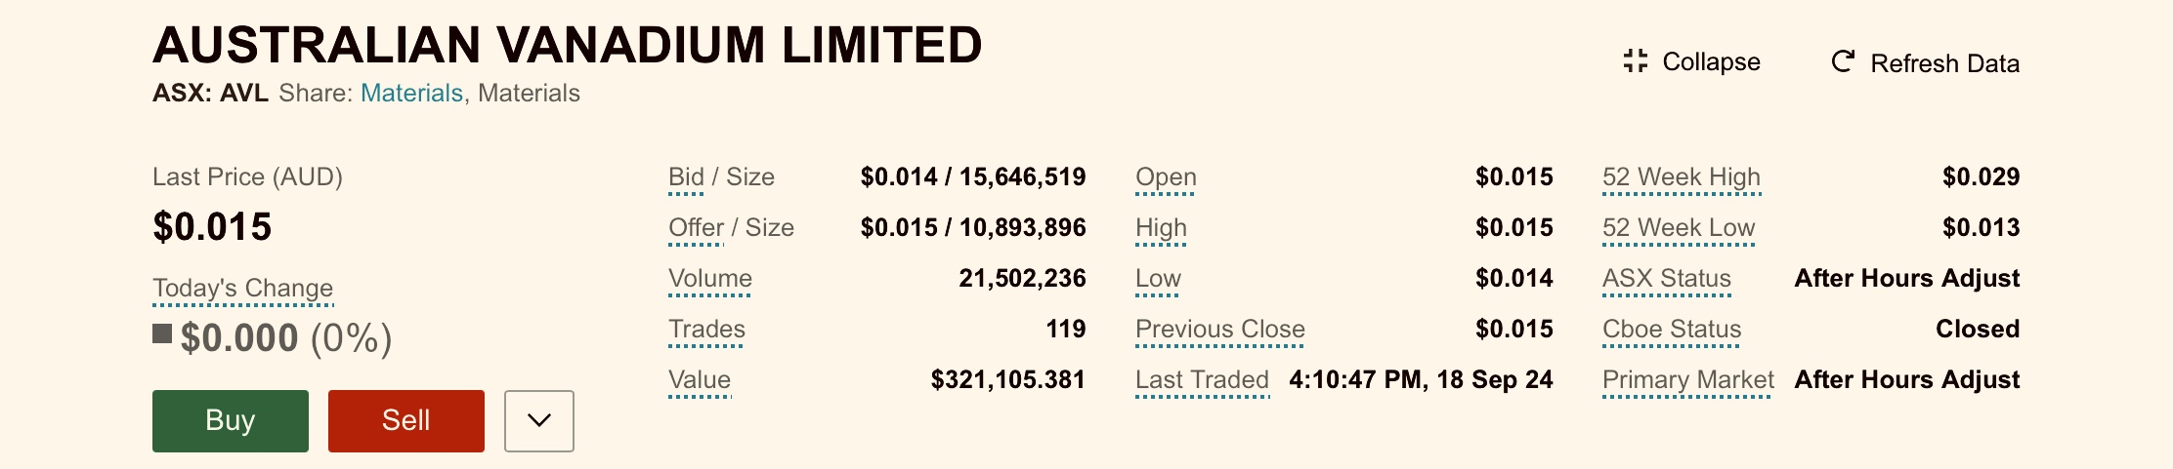The width and height of the screenshot is (2173, 469).
Task: Click the Cboe Status label
Action: point(1672,329)
